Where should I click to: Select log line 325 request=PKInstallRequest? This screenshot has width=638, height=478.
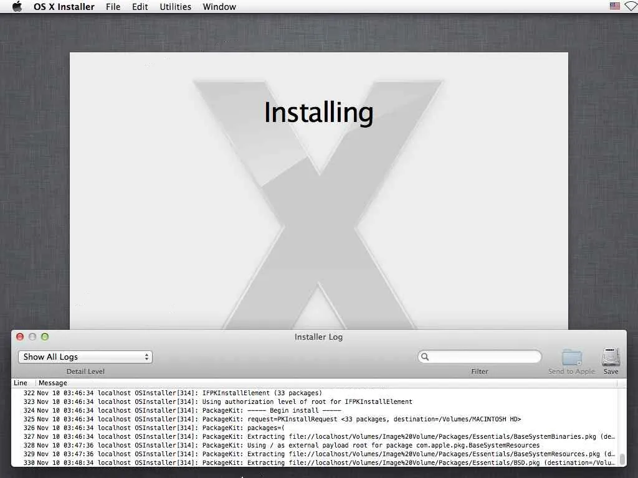click(x=313, y=419)
